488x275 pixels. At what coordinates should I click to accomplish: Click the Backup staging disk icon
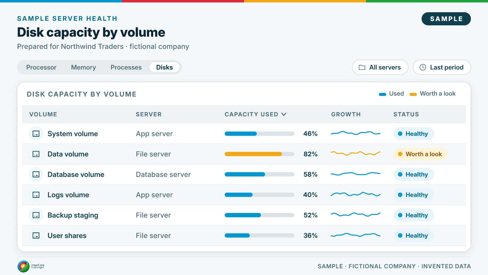click(x=36, y=215)
